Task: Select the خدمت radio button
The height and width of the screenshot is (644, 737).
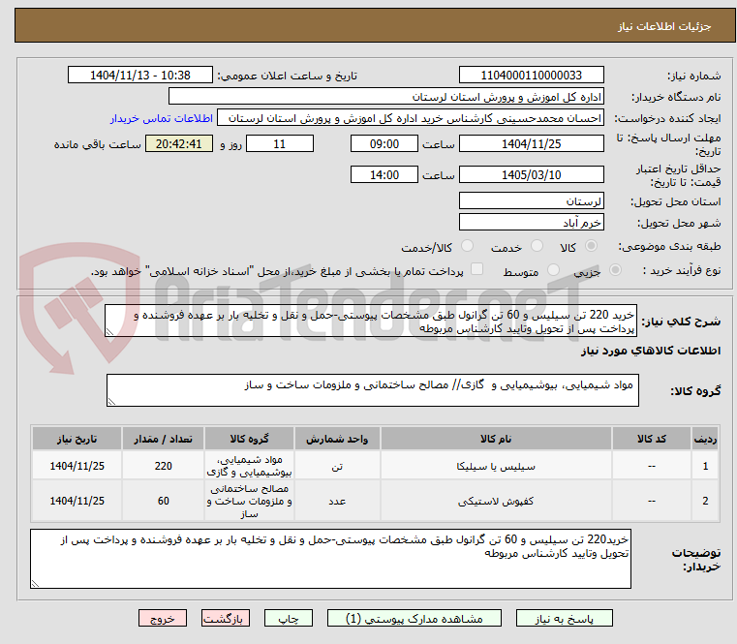Action: pos(537,246)
